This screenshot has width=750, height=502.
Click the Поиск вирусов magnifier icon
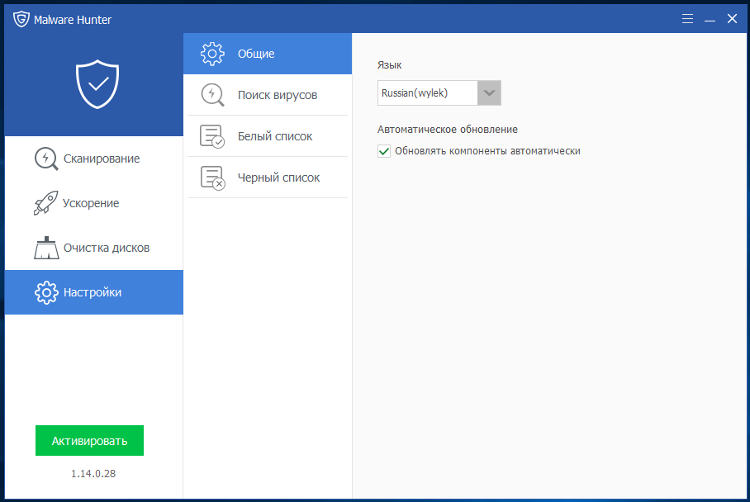coord(212,95)
